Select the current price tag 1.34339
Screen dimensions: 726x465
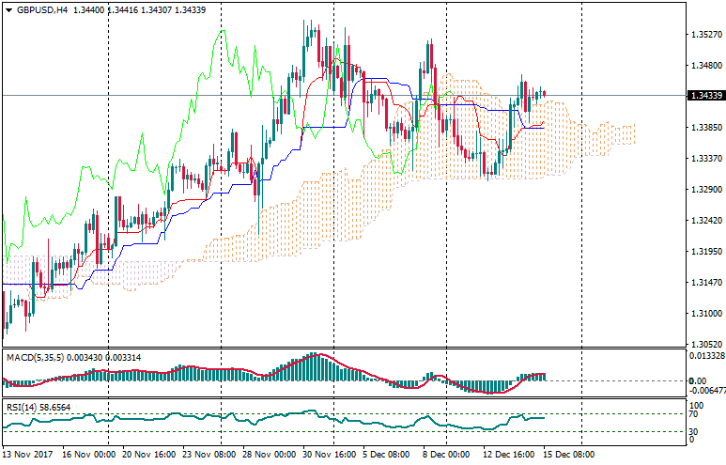click(x=704, y=96)
